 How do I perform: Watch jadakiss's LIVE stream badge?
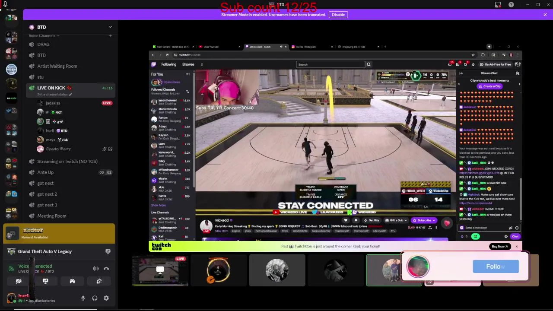(107, 103)
